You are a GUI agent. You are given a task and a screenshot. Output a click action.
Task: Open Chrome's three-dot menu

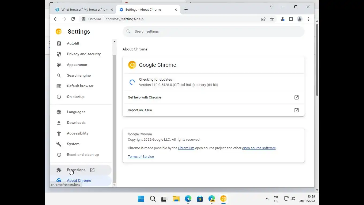point(308,19)
